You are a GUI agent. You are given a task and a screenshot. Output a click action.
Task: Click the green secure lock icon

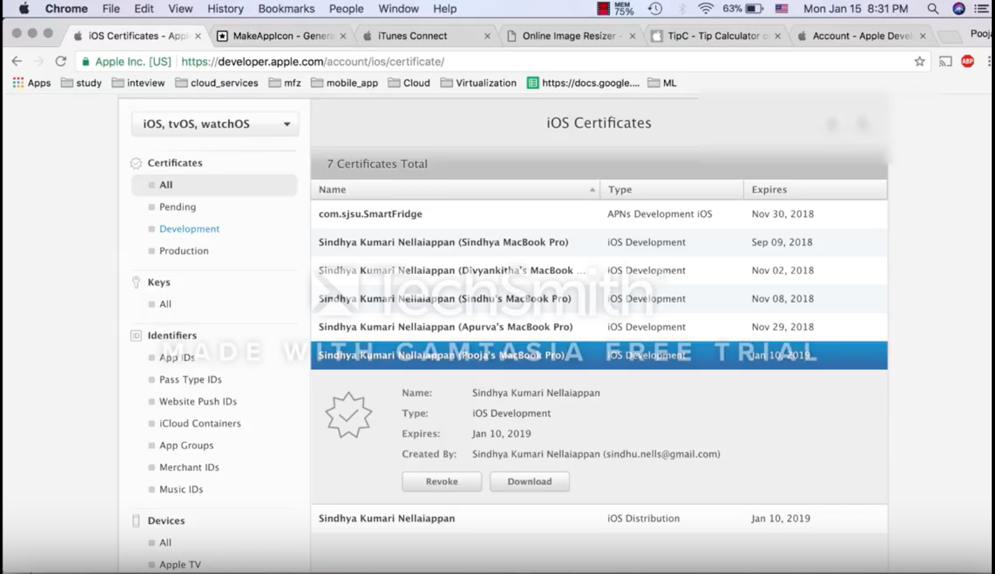point(86,61)
